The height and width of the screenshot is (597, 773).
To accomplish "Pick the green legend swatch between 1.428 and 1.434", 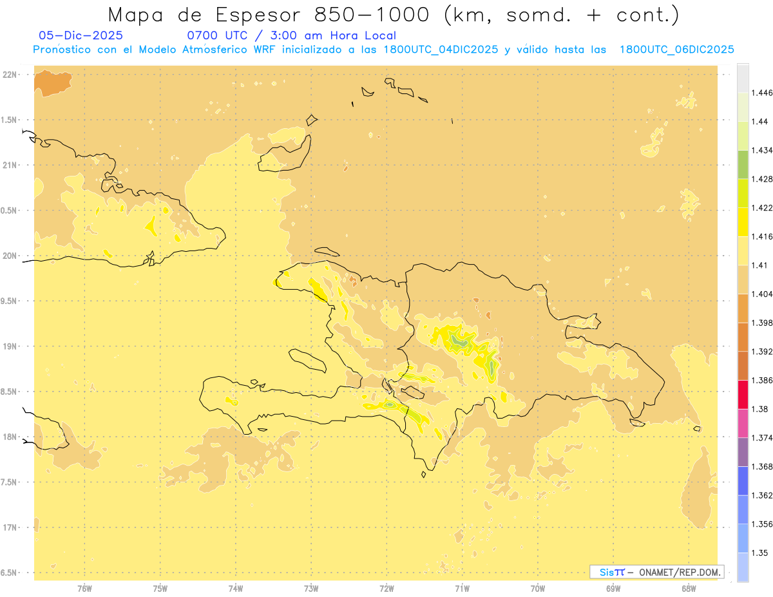I will (743, 164).
